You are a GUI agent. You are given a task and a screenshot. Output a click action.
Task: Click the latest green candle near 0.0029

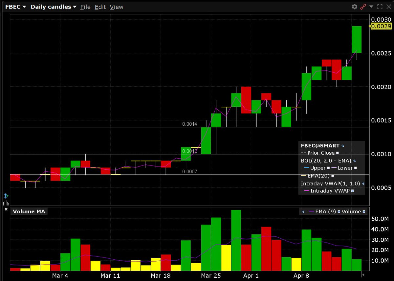click(357, 39)
